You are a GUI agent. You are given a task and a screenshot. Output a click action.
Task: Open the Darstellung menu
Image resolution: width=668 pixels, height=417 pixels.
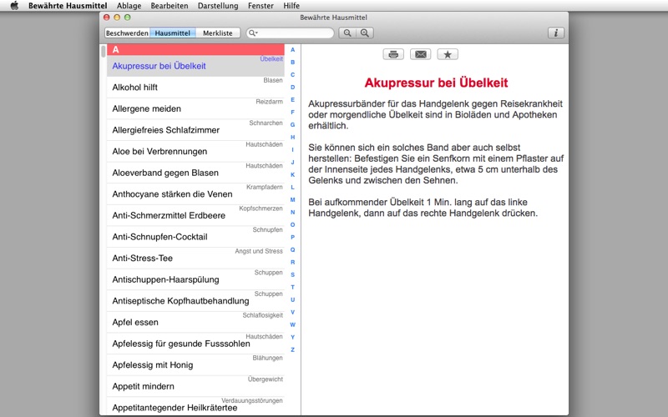(x=218, y=6)
